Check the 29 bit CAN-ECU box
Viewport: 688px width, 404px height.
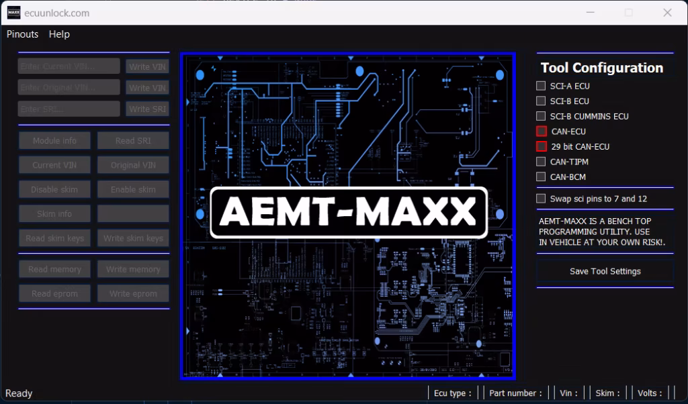[x=542, y=146]
